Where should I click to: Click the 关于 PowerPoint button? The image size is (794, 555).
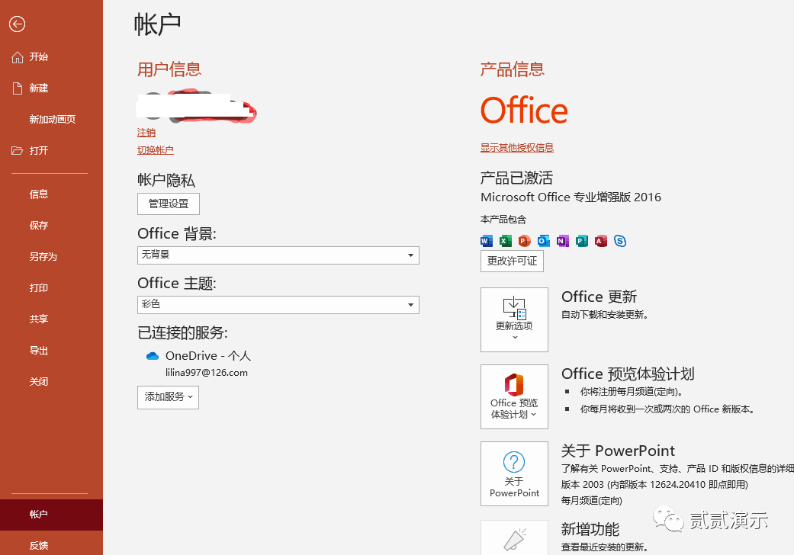click(x=515, y=473)
